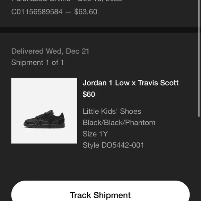The image size is (201, 201).
Task: Click the $63.60 order total
Action: 86,12
